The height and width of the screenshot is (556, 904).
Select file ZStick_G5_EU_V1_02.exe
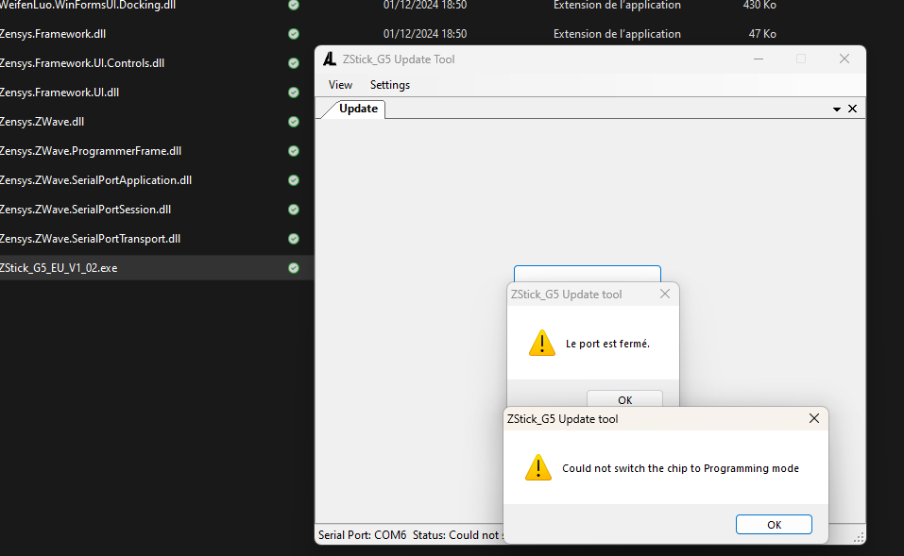click(59, 268)
